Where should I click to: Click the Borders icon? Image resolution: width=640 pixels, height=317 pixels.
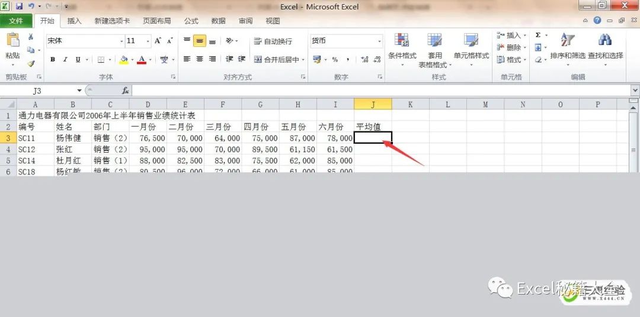[x=101, y=60]
